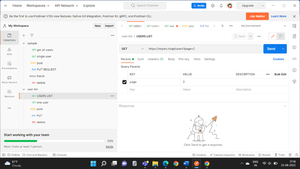Open the comments icon in right sidebar
This screenshot has width=300, height=169.
(294, 47)
